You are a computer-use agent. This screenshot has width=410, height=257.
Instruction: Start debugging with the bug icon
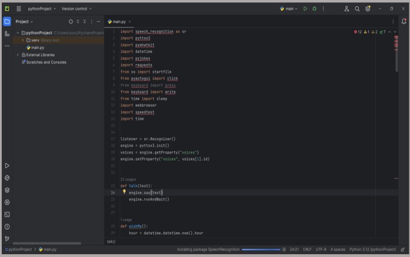coord(314,9)
